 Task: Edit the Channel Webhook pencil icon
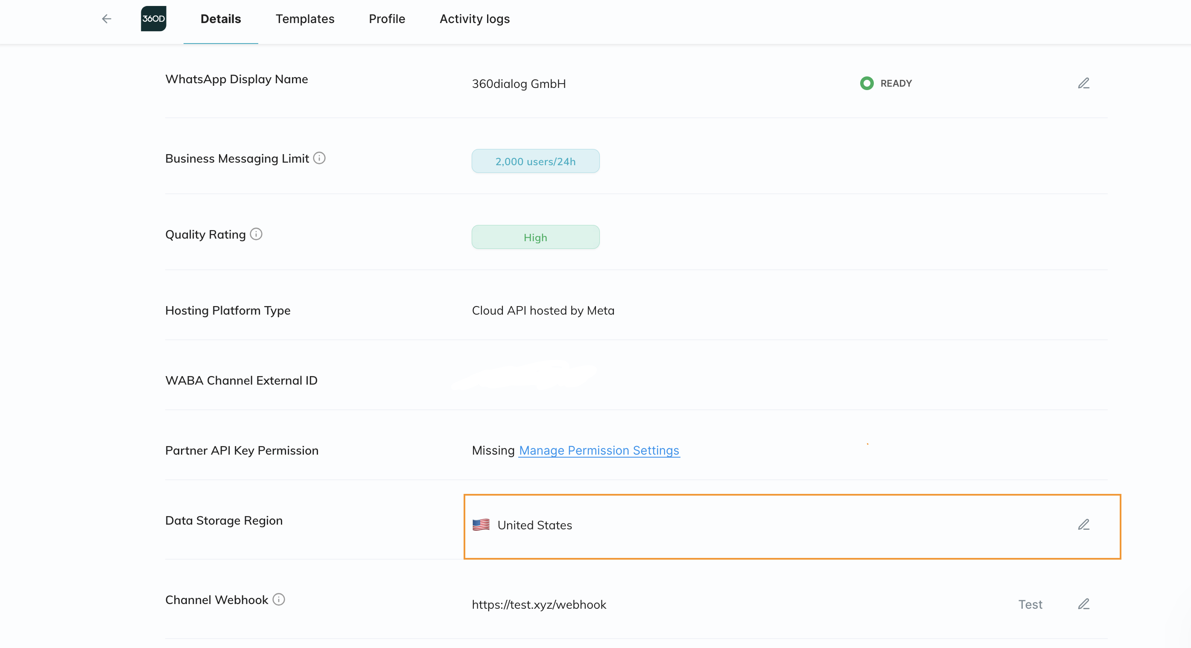[x=1083, y=604]
